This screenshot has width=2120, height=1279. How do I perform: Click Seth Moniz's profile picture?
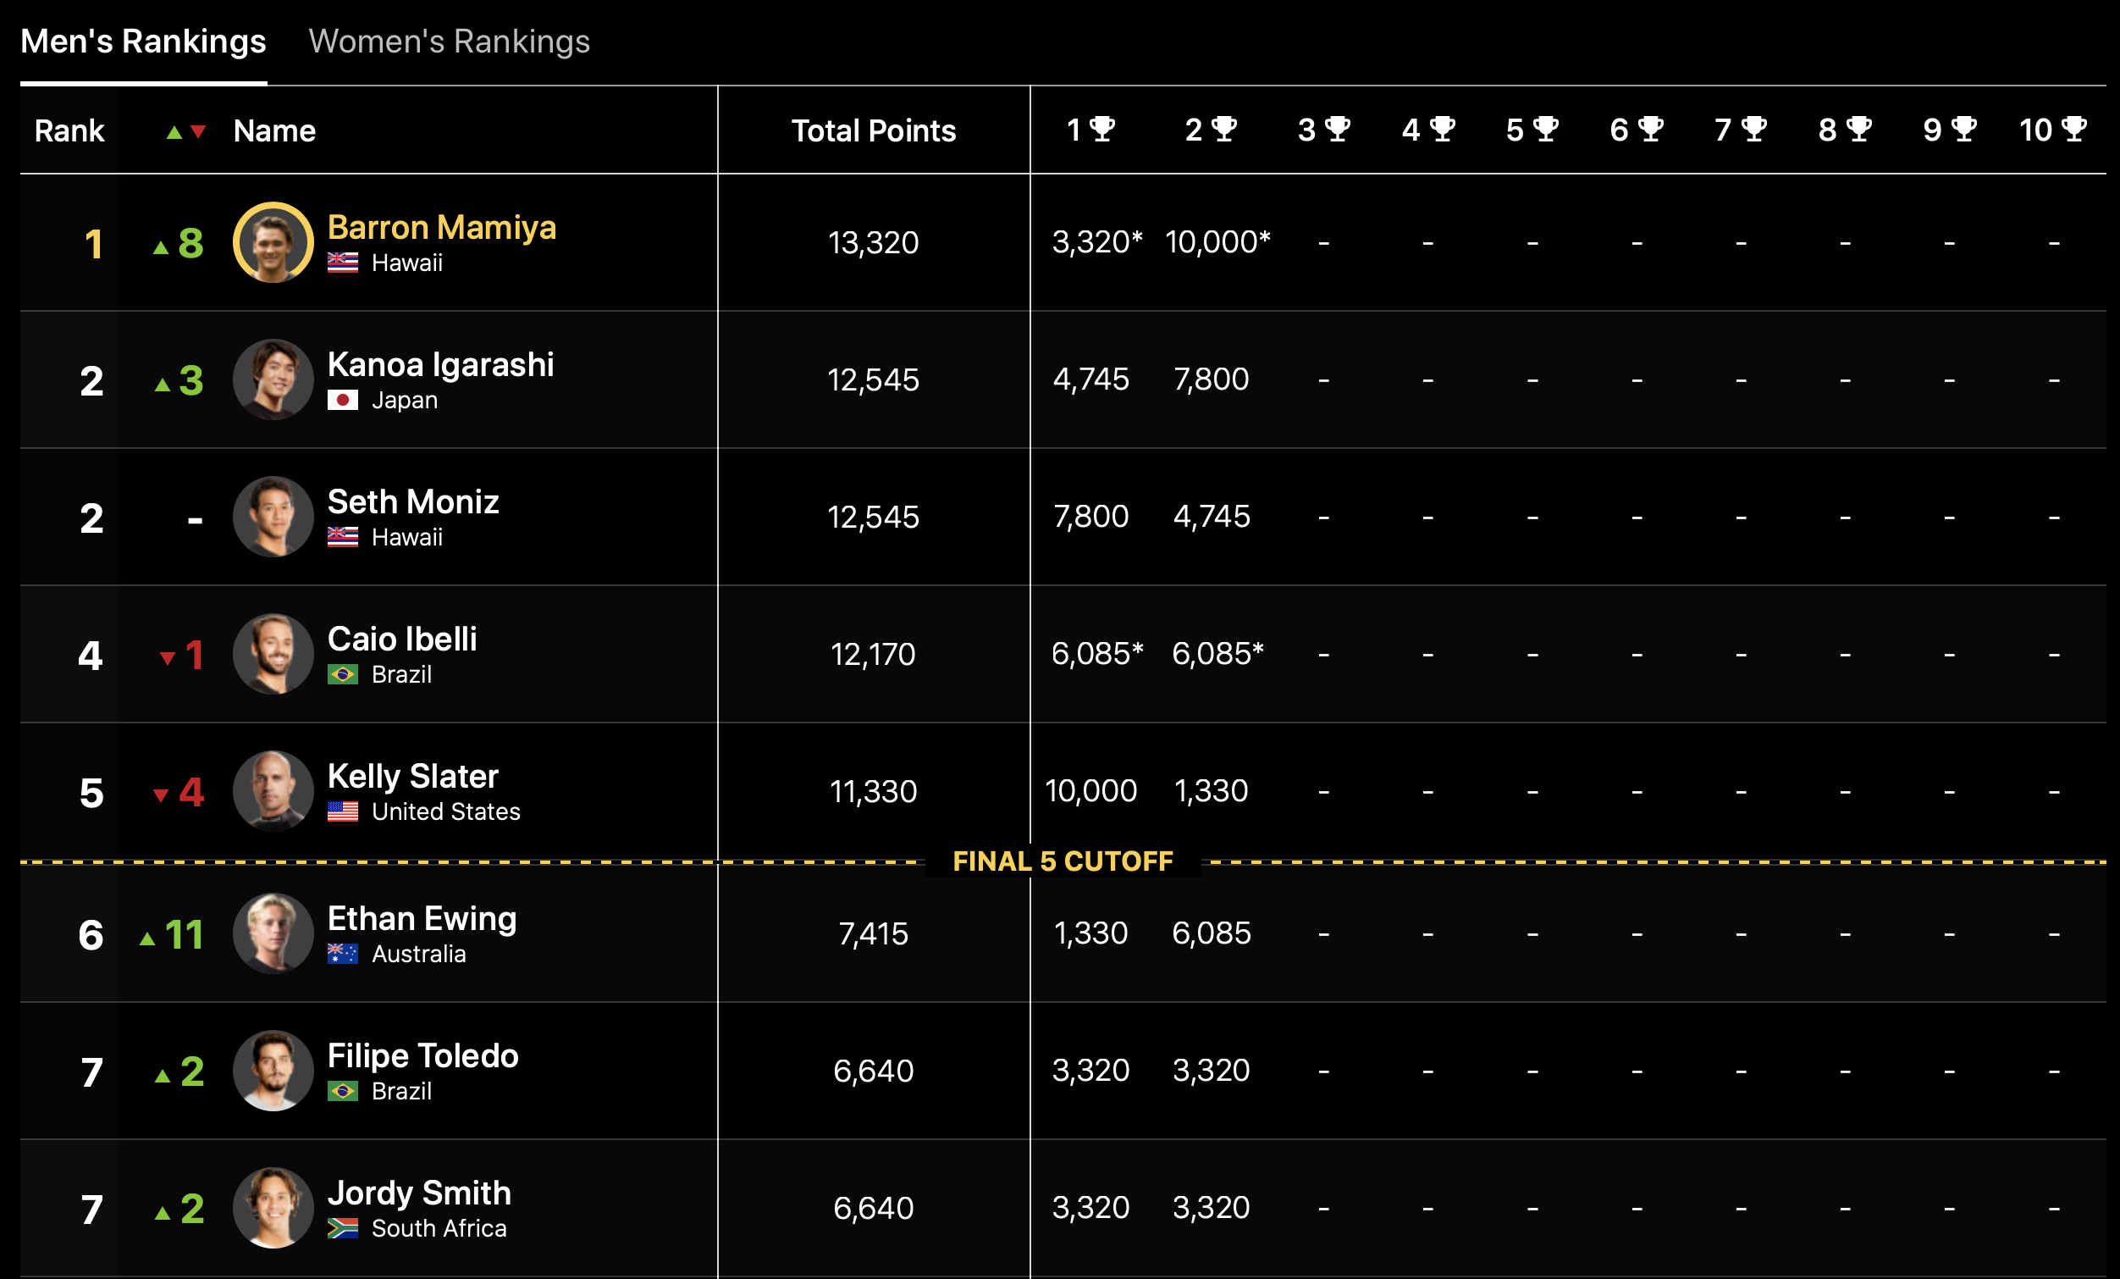(273, 517)
